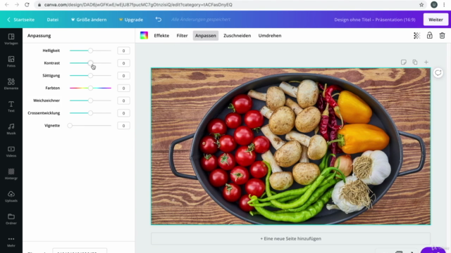The width and height of the screenshot is (451, 253).
Task: Open the Filter tab
Action: pyautogui.click(x=182, y=36)
